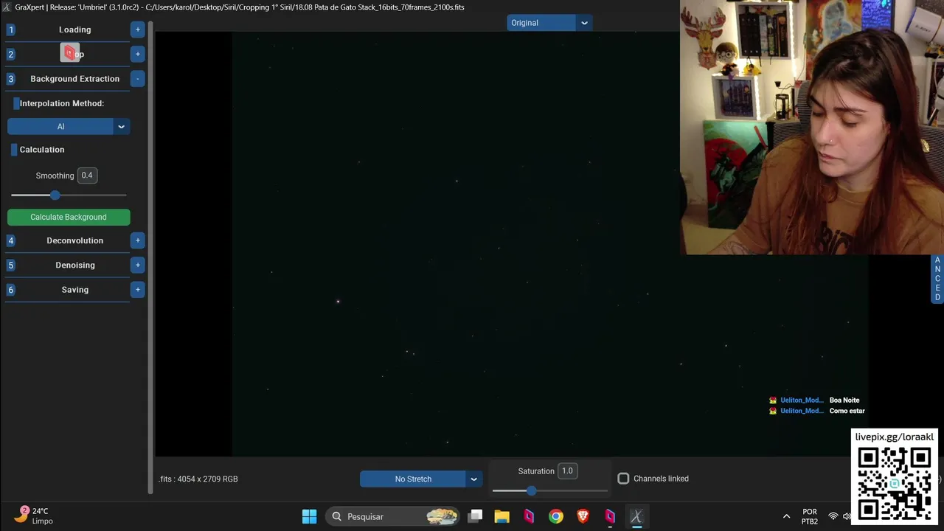The image size is (944, 531).
Task: Expand the Crop section plus button
Action: pos(137,54)
